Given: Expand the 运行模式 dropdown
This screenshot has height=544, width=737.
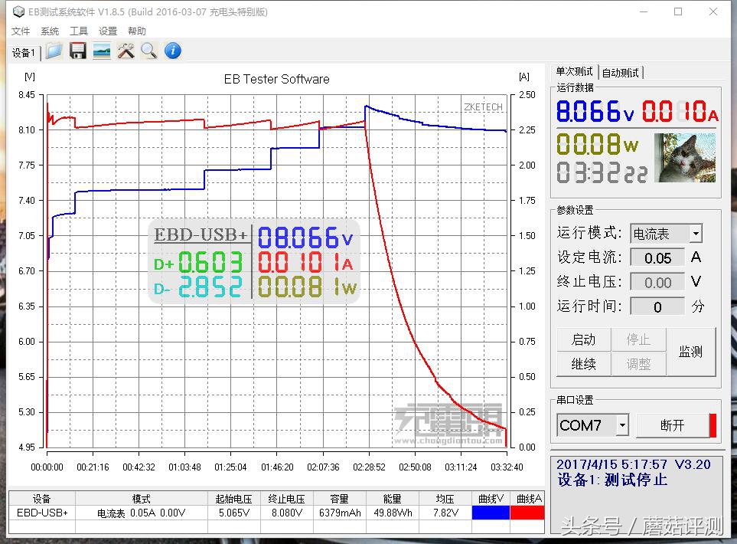Looking at the screenshot, I should [695, 234].
